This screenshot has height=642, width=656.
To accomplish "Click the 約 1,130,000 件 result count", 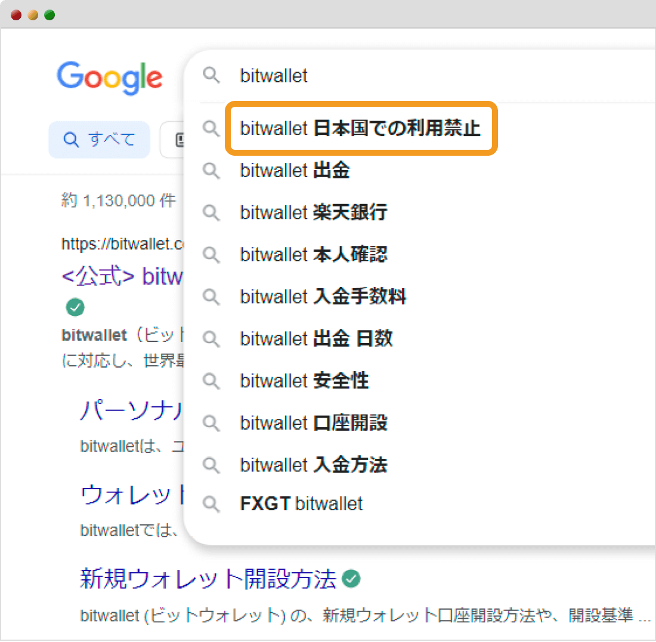I will tap(119, 200).
